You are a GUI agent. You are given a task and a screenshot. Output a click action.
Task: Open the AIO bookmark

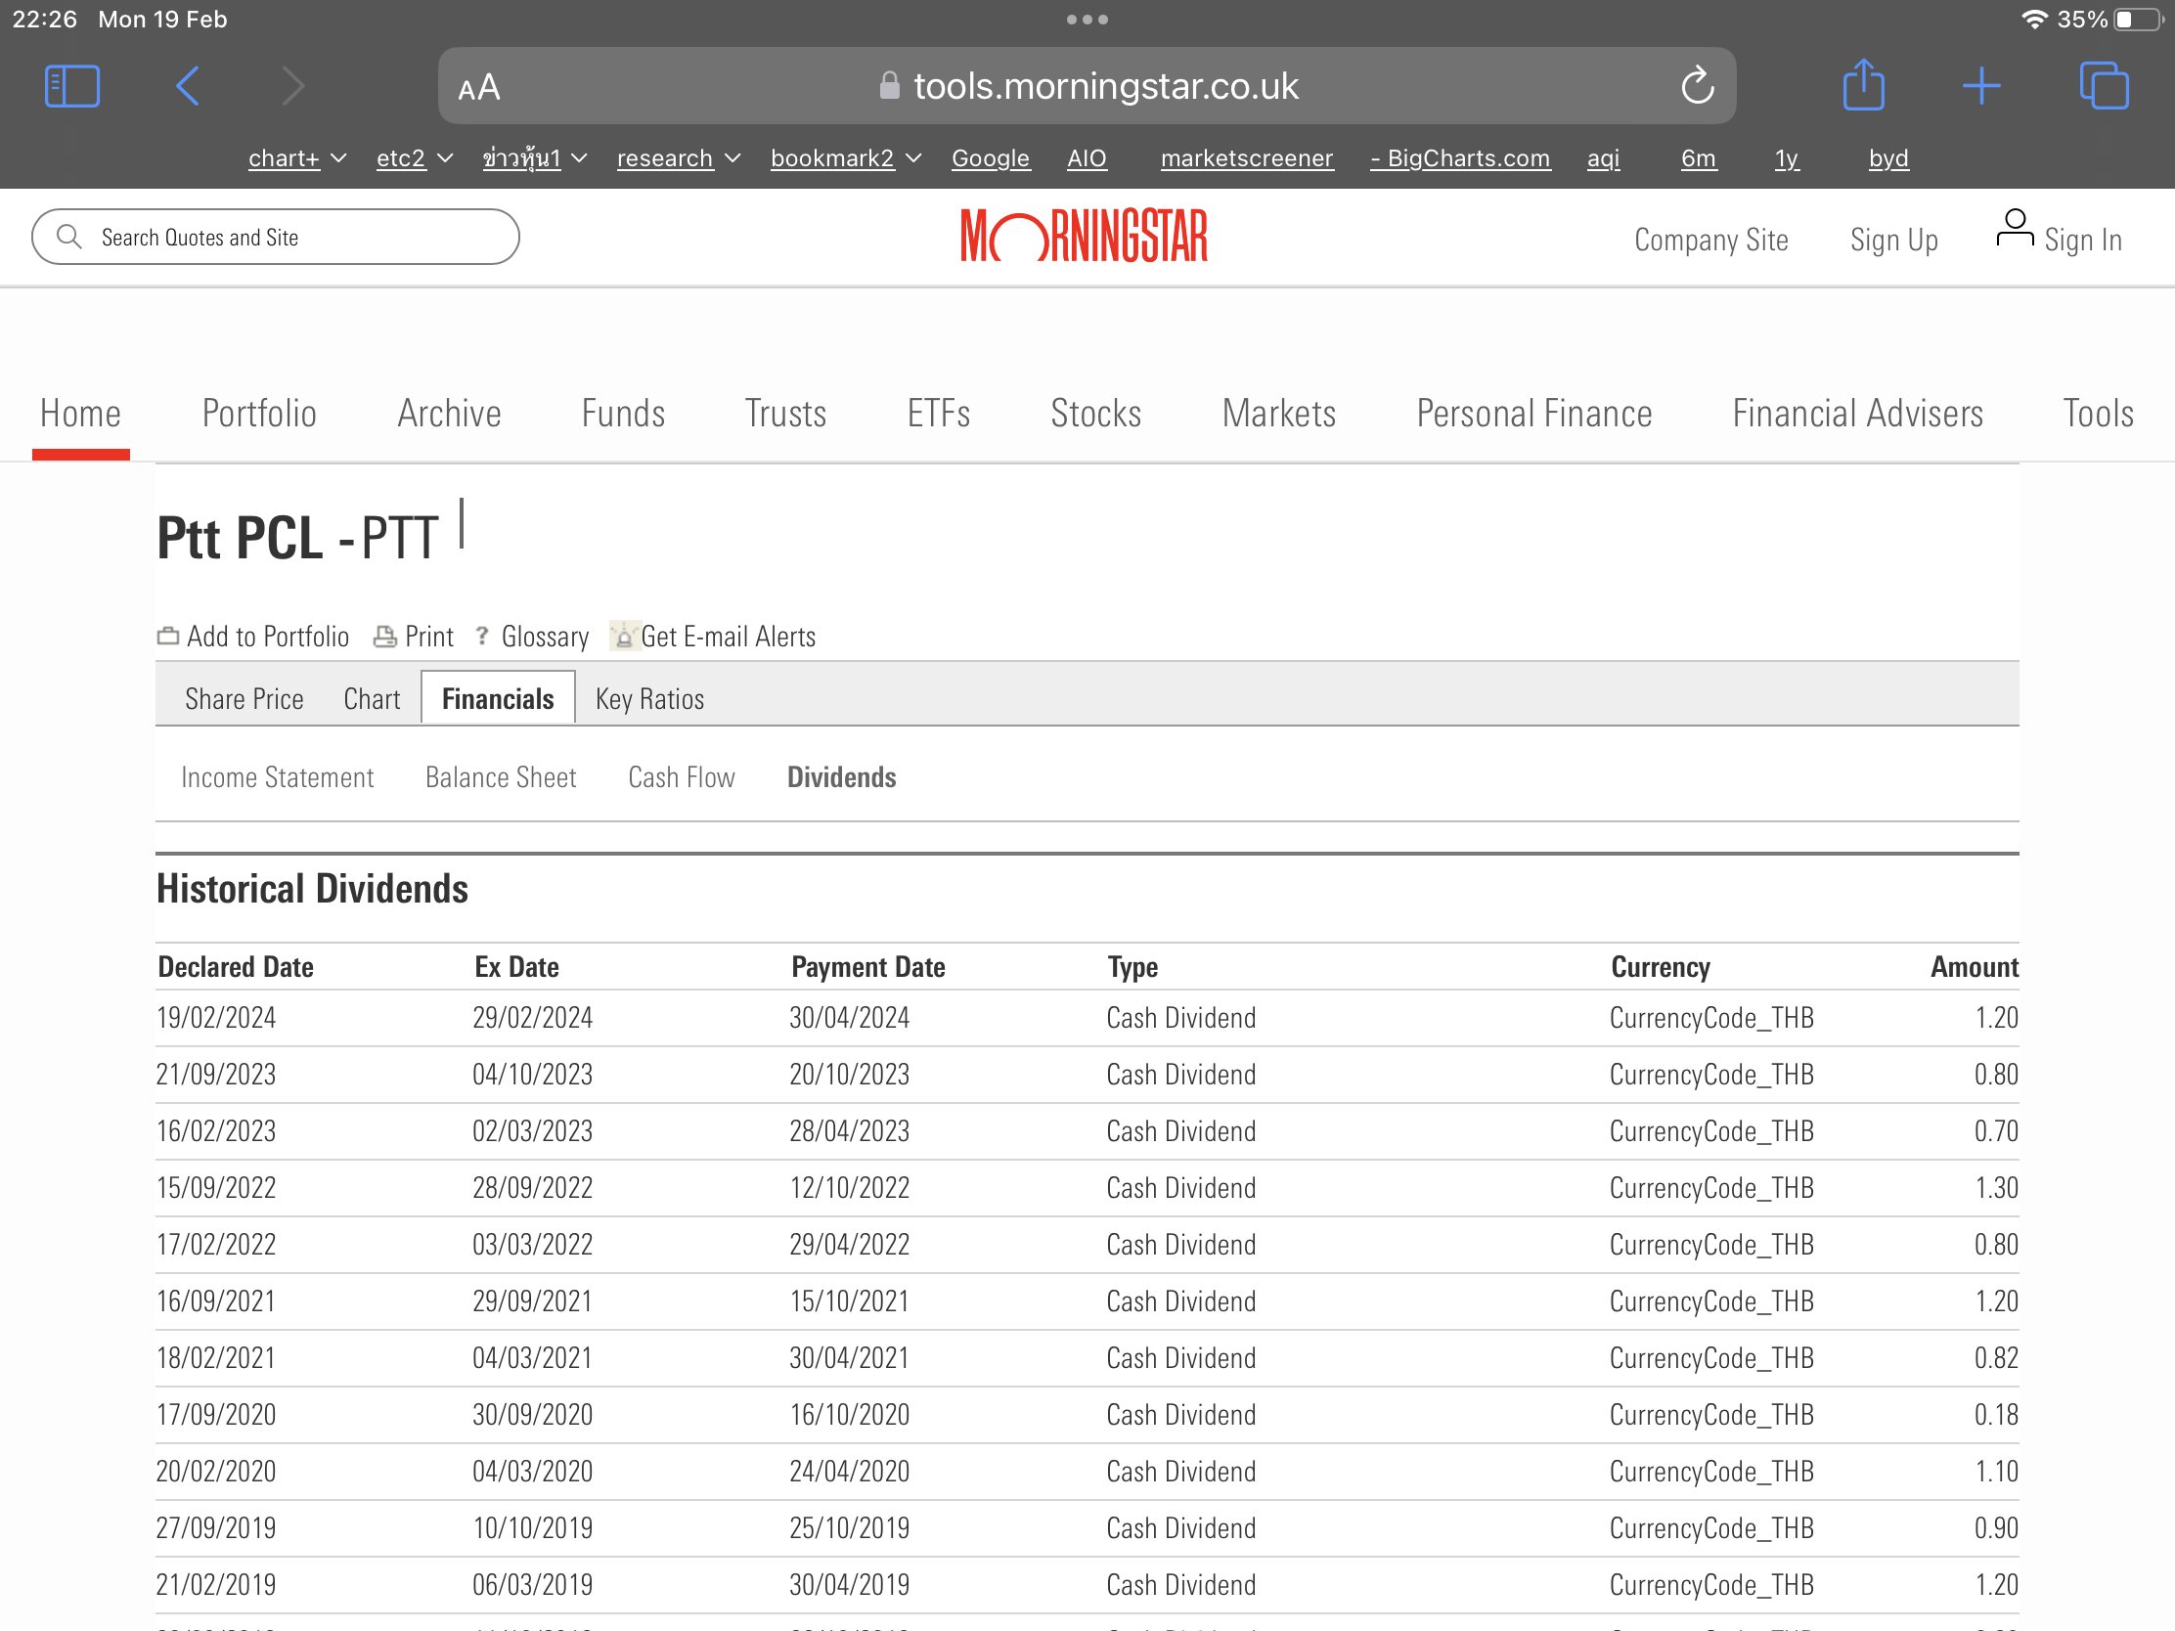click(x=1087, y=158)
